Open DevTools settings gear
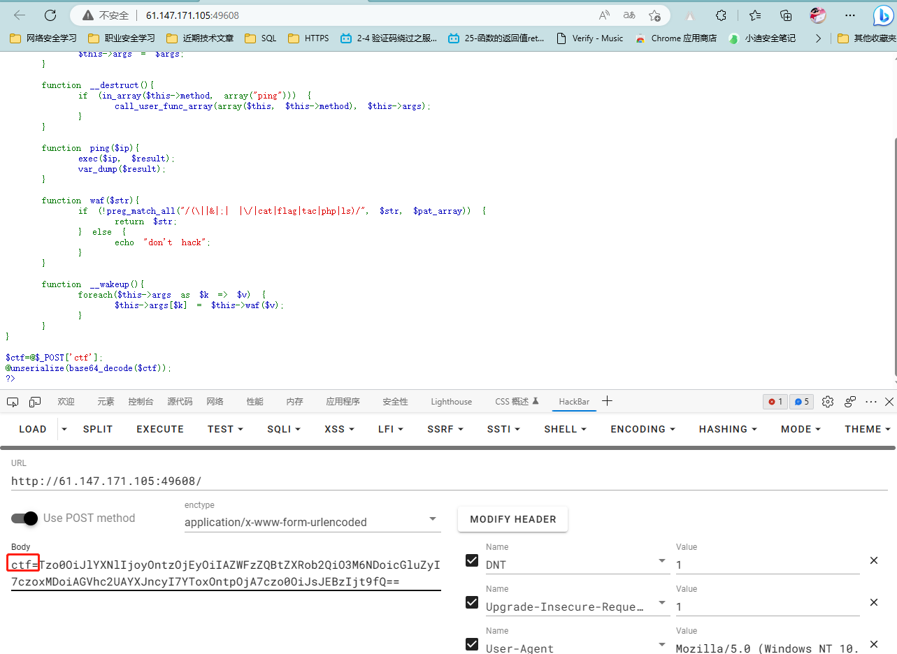Screen dimensions: 897x654 point(828,402)
